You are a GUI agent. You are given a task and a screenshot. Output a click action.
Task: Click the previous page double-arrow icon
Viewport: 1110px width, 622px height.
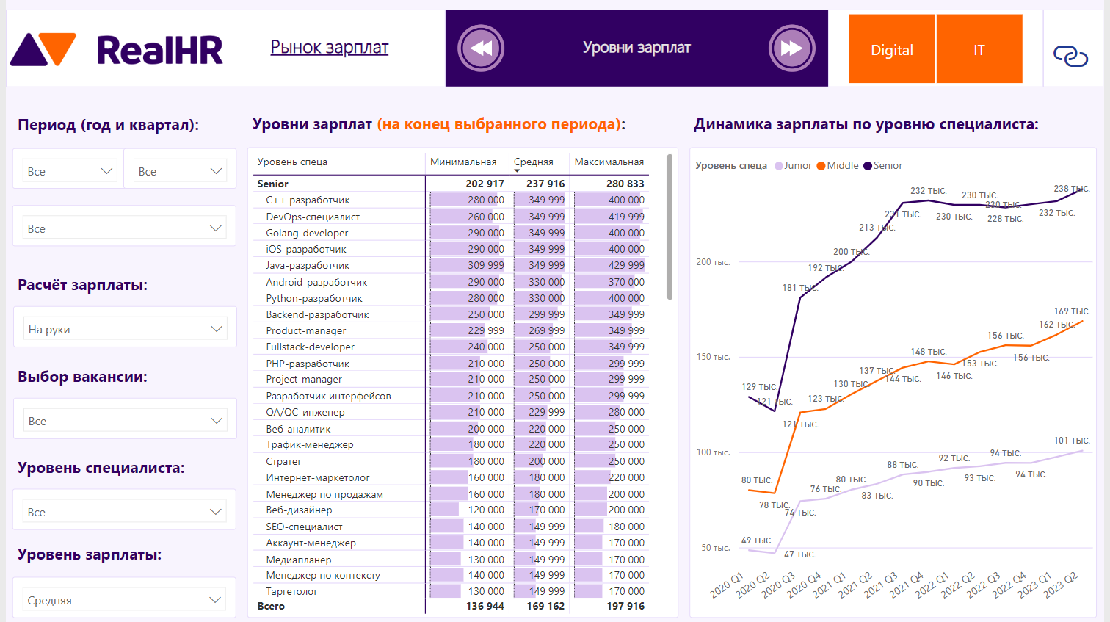(481, 48)
